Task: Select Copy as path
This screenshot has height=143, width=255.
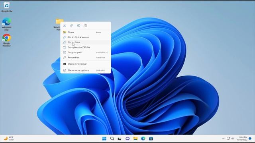Action: 86,52
